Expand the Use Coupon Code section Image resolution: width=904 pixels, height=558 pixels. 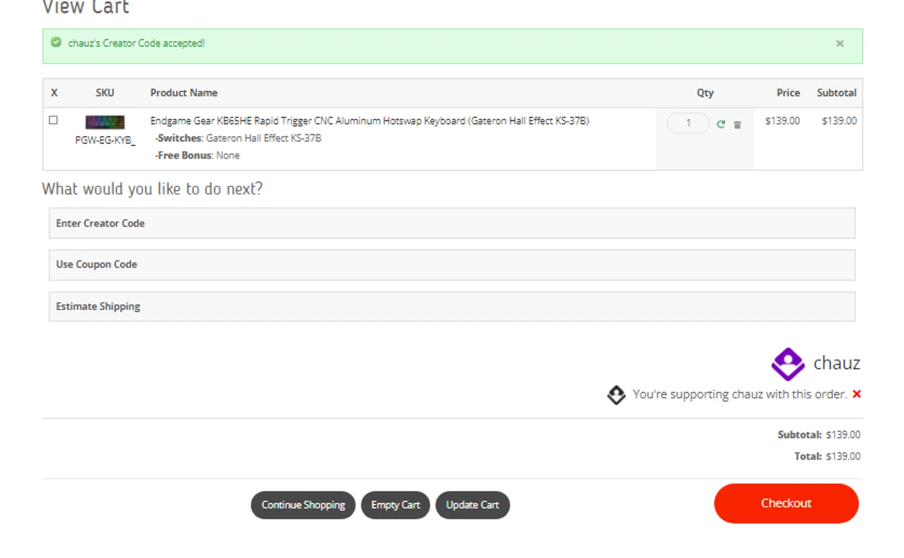(x=452, y=265)
